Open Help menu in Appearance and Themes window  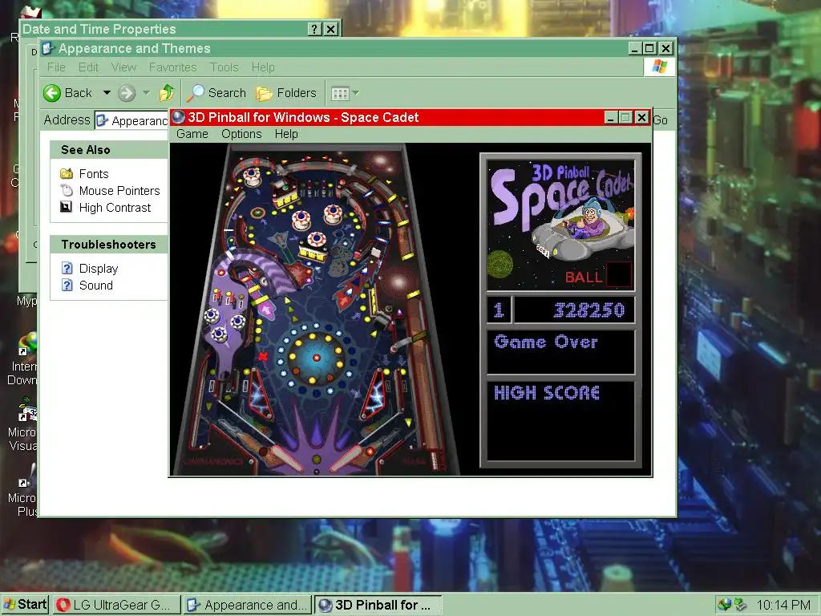(x=263, y=67)
